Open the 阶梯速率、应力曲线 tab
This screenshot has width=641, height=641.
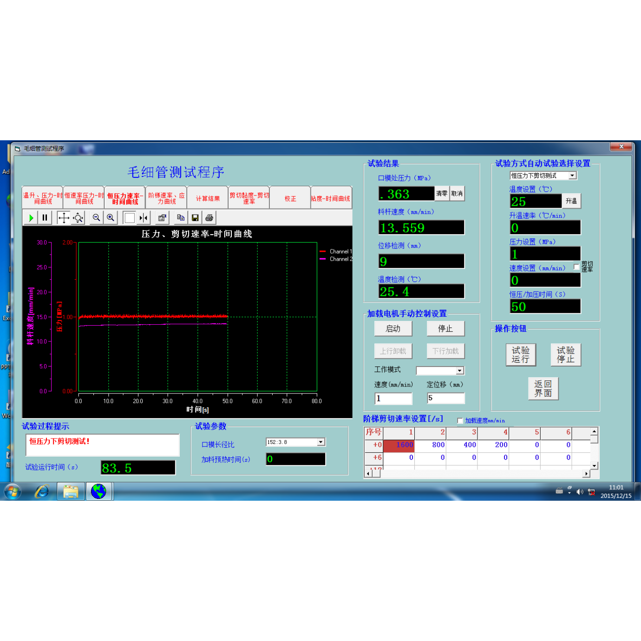[166, 198]
